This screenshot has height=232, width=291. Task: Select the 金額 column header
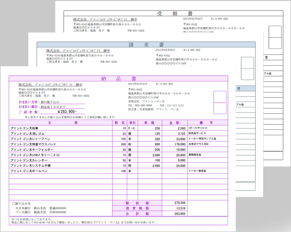174,123
